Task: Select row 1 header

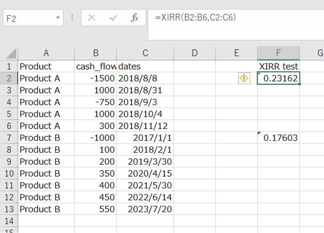Action: coord(8,66)
